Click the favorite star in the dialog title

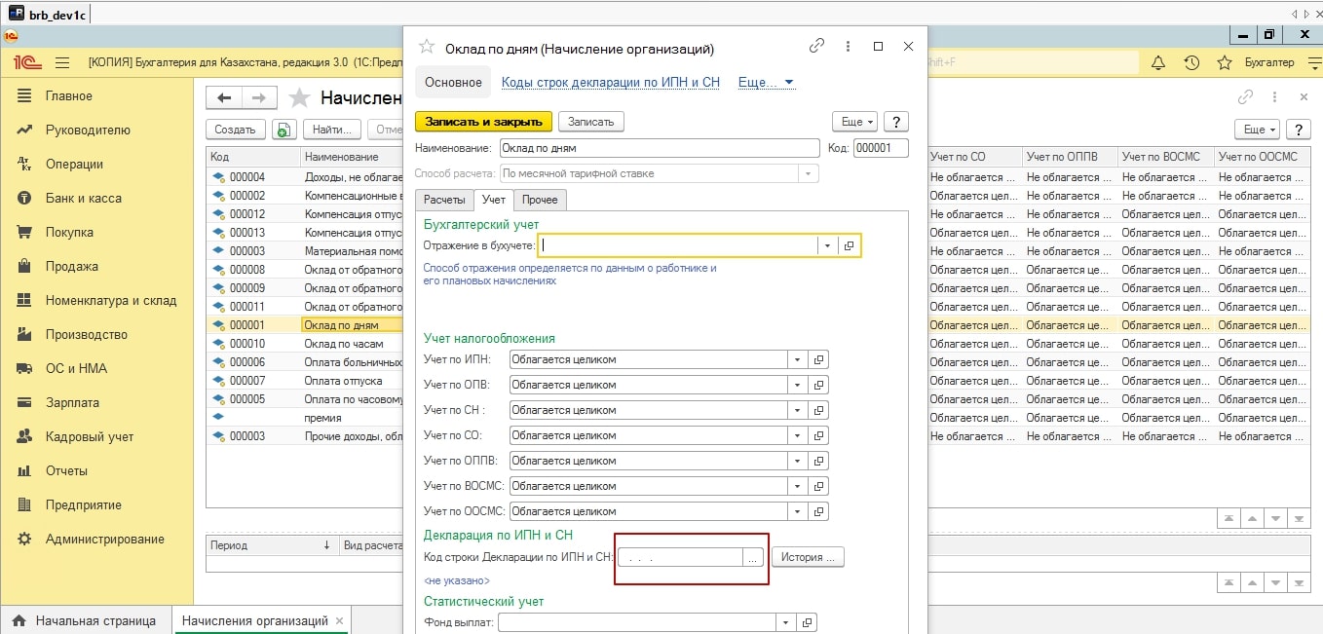pos(426,47)
